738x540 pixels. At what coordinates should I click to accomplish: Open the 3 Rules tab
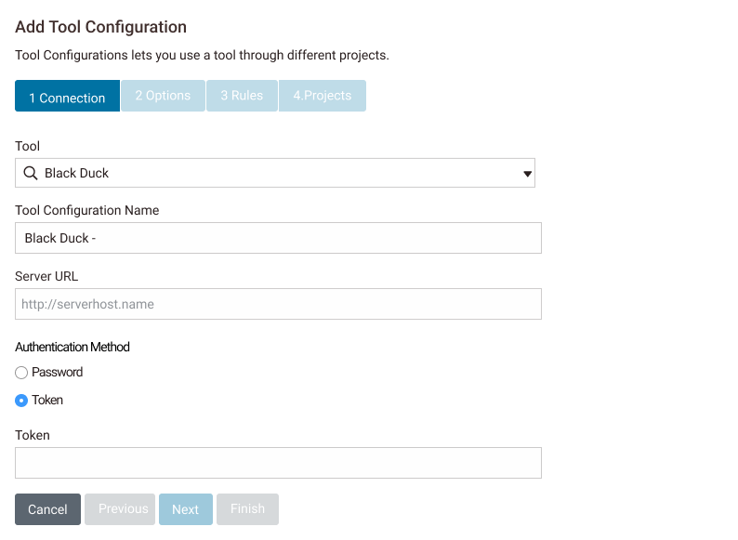point(242,96)
